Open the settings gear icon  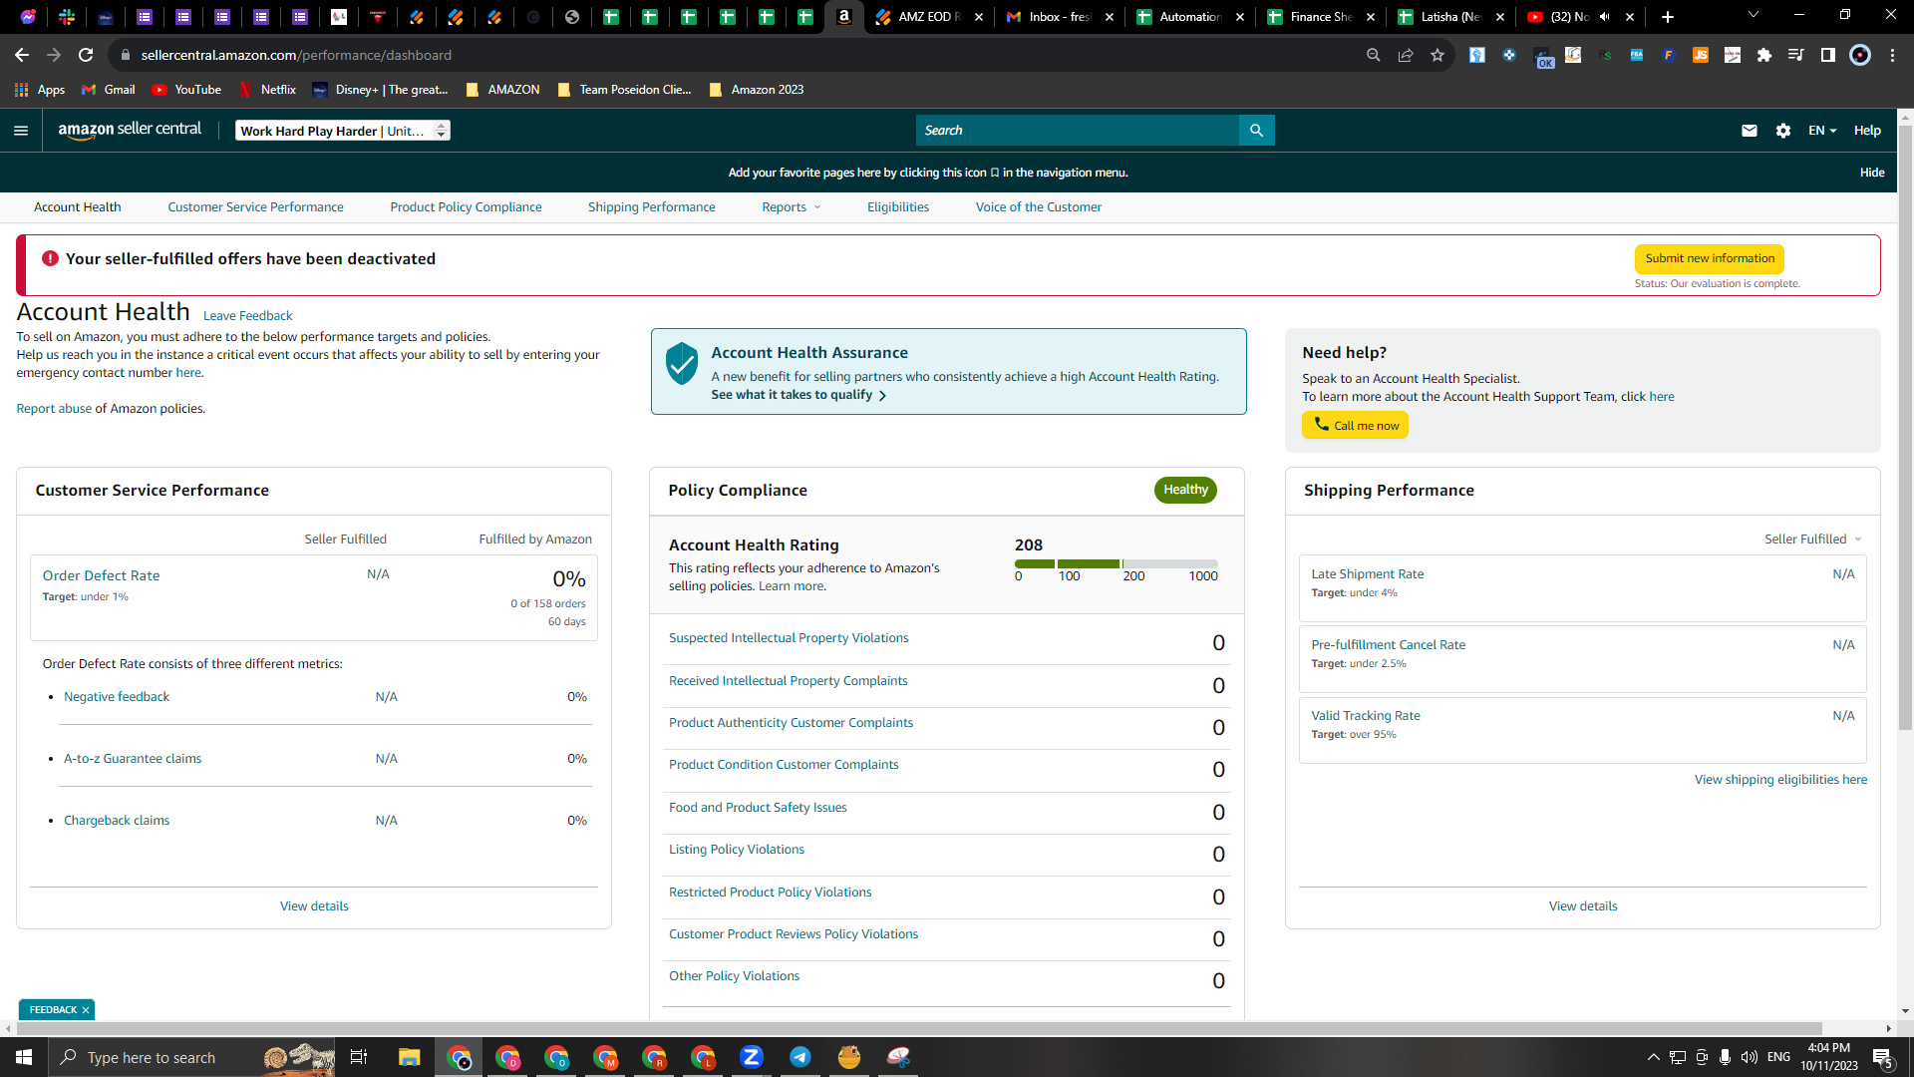pos(1783,131)
